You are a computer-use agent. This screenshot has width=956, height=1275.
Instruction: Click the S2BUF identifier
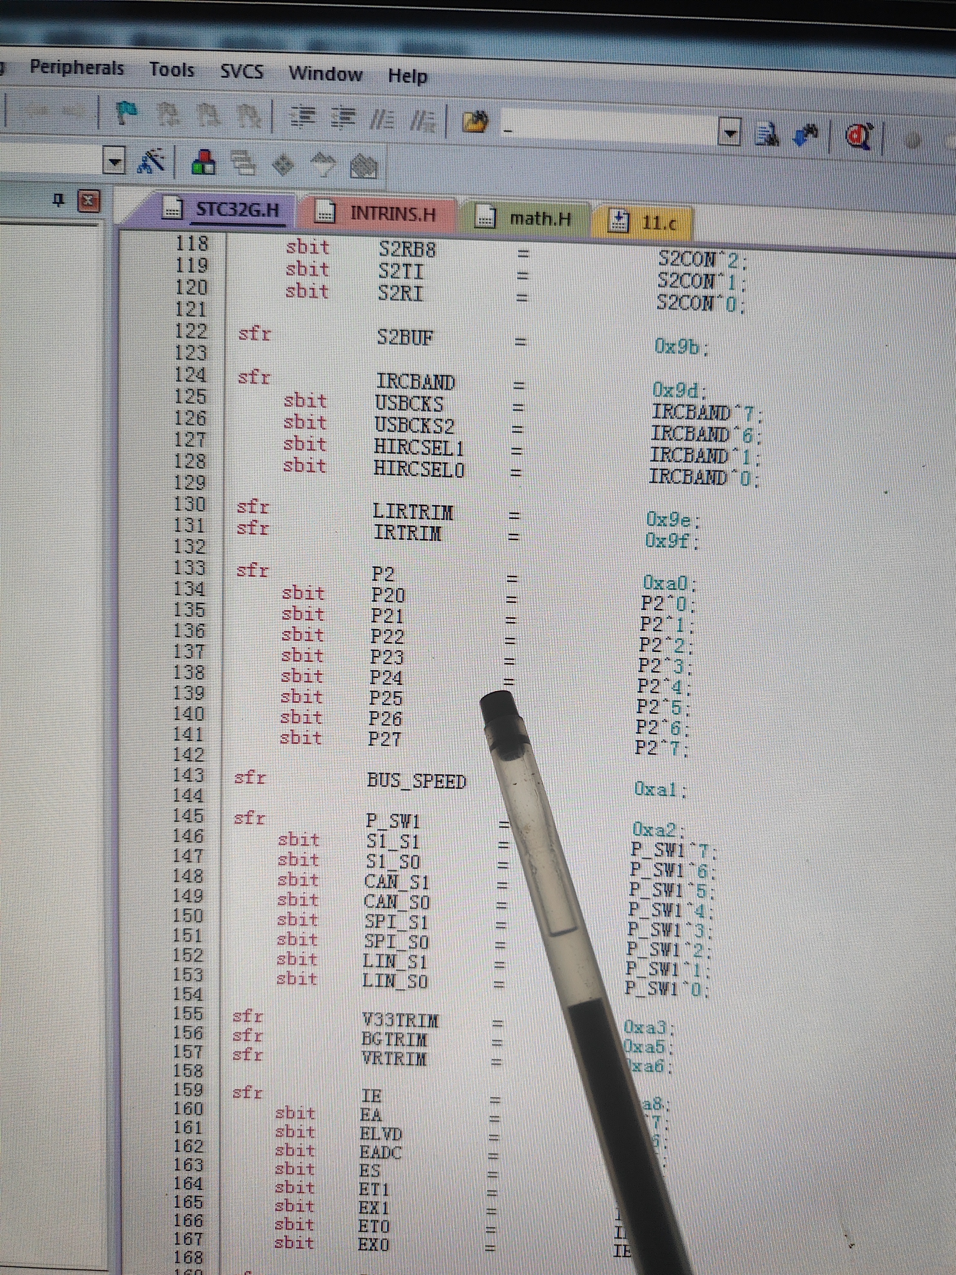point(405,337)
